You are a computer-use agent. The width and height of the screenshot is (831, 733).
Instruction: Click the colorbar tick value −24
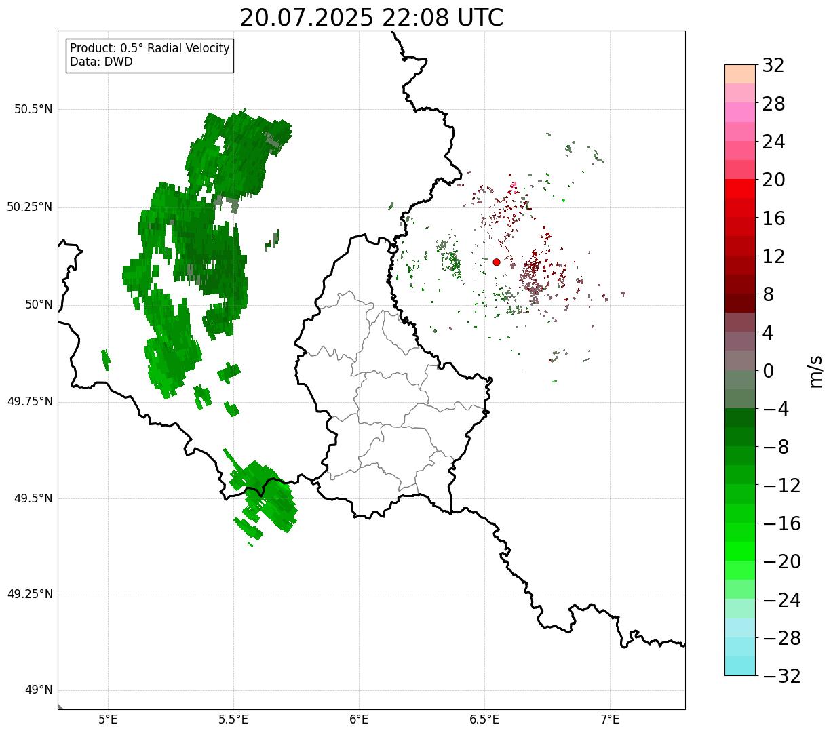(x=781, y=600)
